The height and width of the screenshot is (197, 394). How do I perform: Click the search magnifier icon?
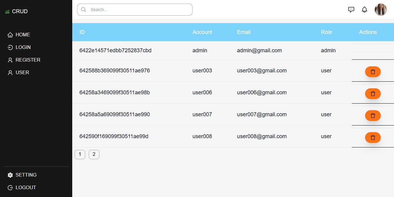click(84, 10)
